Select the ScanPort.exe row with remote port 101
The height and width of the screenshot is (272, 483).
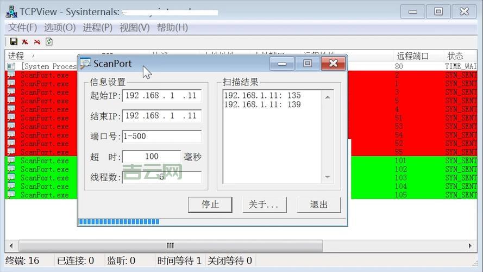(x=45, y=161)
